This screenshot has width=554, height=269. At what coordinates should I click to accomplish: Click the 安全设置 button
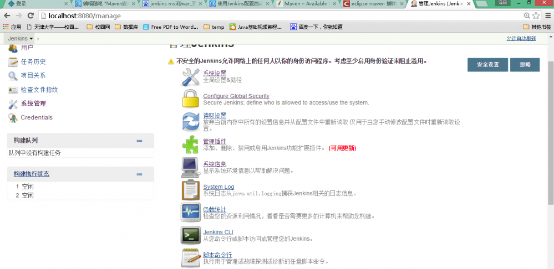[488, 65]
